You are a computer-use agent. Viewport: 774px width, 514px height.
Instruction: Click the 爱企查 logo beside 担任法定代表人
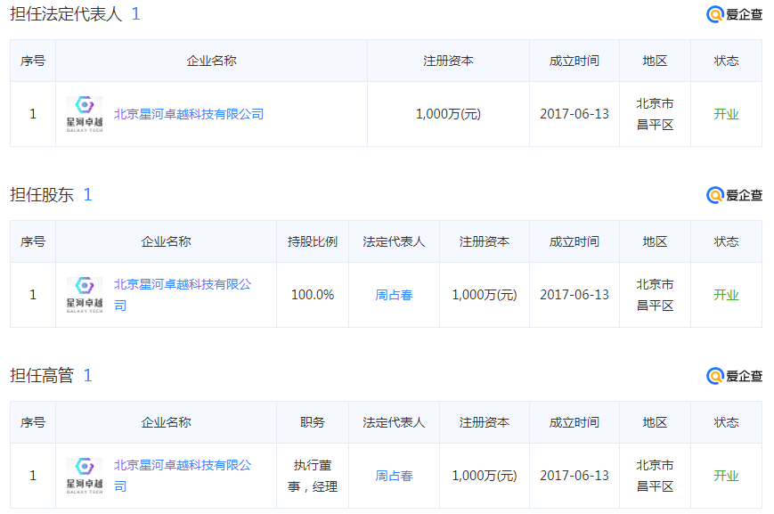(734, 14)
